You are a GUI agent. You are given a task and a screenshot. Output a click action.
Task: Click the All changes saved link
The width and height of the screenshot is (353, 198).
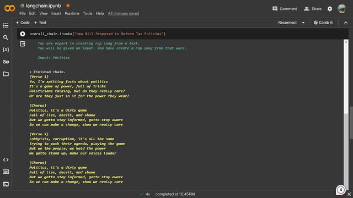124,13
